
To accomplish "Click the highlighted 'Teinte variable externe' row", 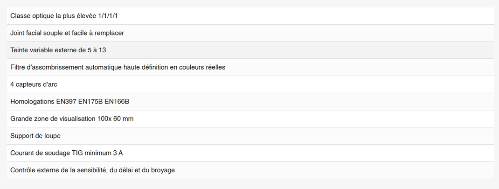I will [250, 50].
